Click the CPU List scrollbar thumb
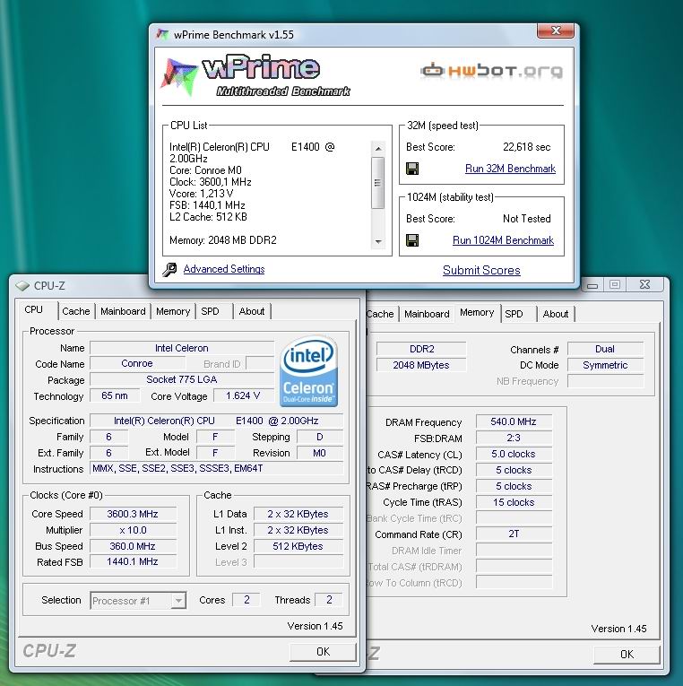 377,182
